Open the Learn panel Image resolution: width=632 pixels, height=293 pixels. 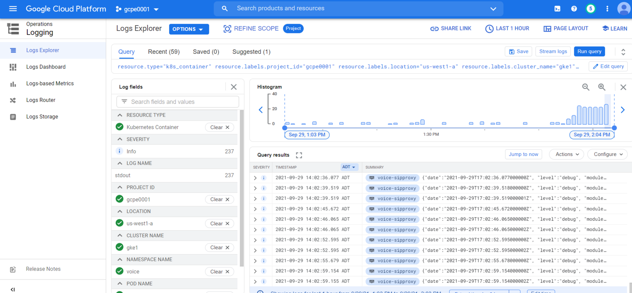615,29
